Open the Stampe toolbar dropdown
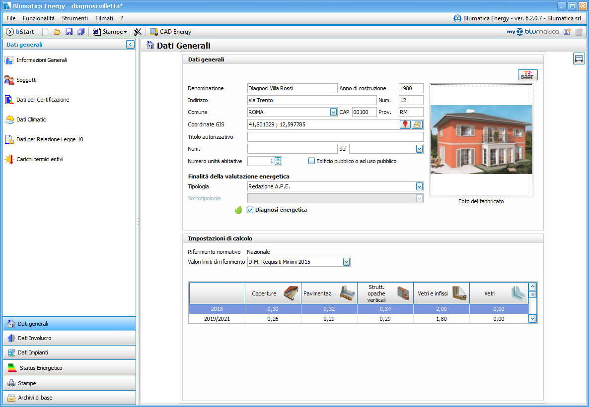The image size is (589, 407). click(110, 32)
